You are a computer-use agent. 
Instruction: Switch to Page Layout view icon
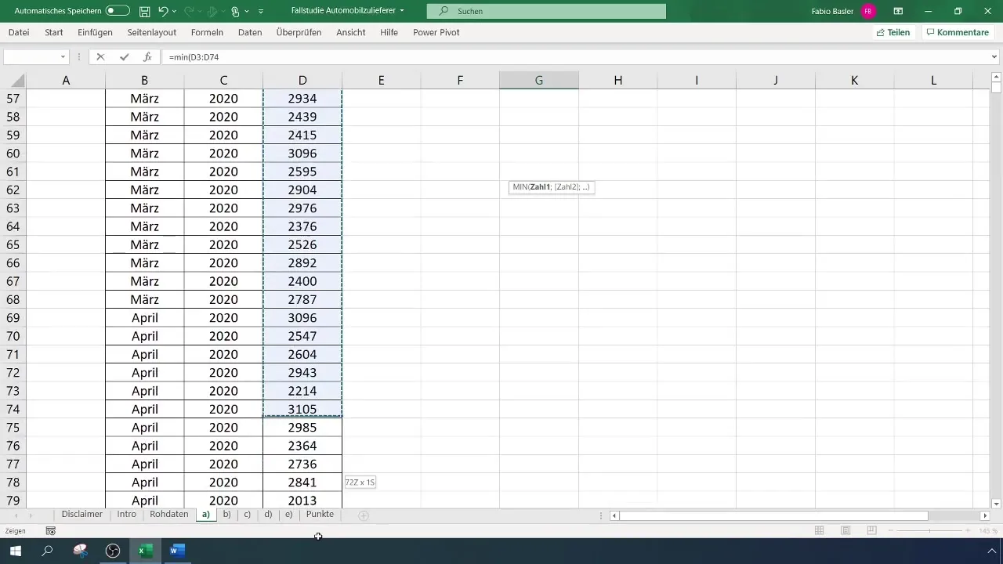pyautogui.click(x=845, y=531)
